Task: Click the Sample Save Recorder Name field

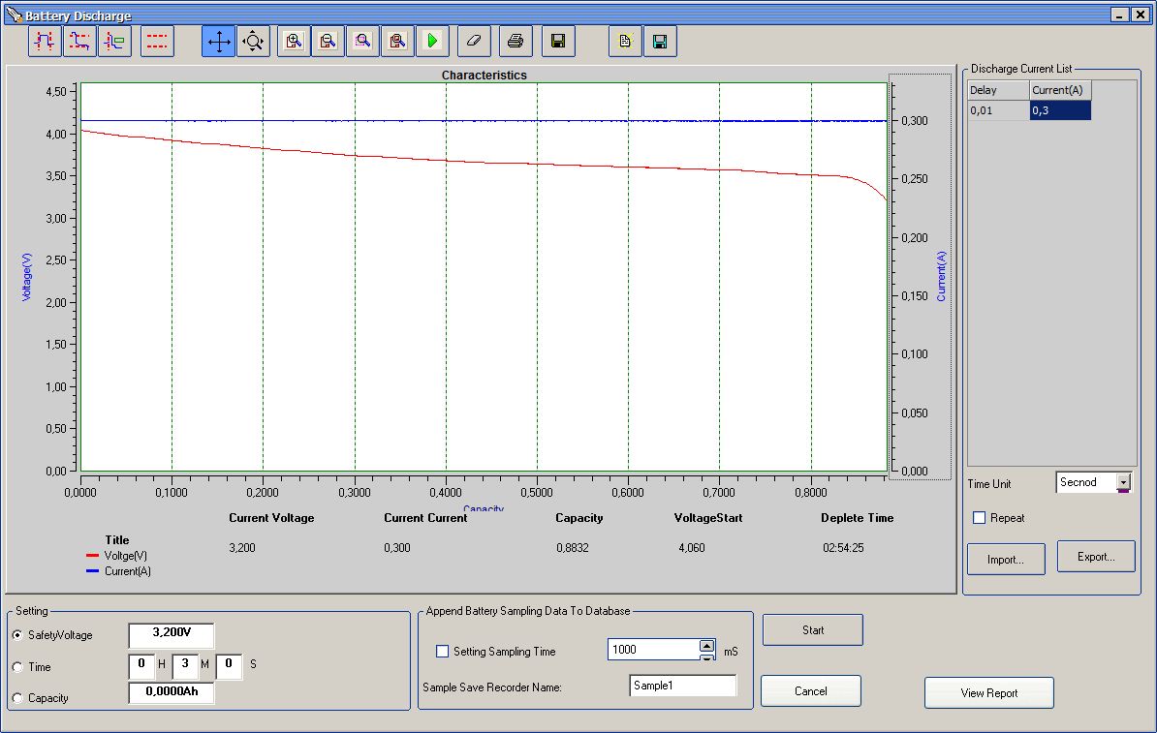Action: coord(682,686)
